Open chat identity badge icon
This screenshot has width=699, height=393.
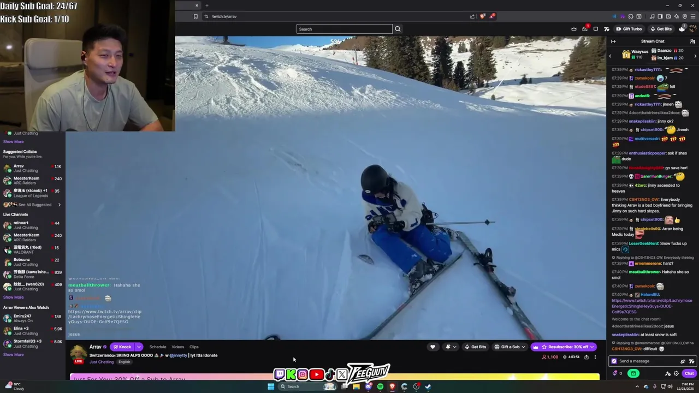pos(614,361)
